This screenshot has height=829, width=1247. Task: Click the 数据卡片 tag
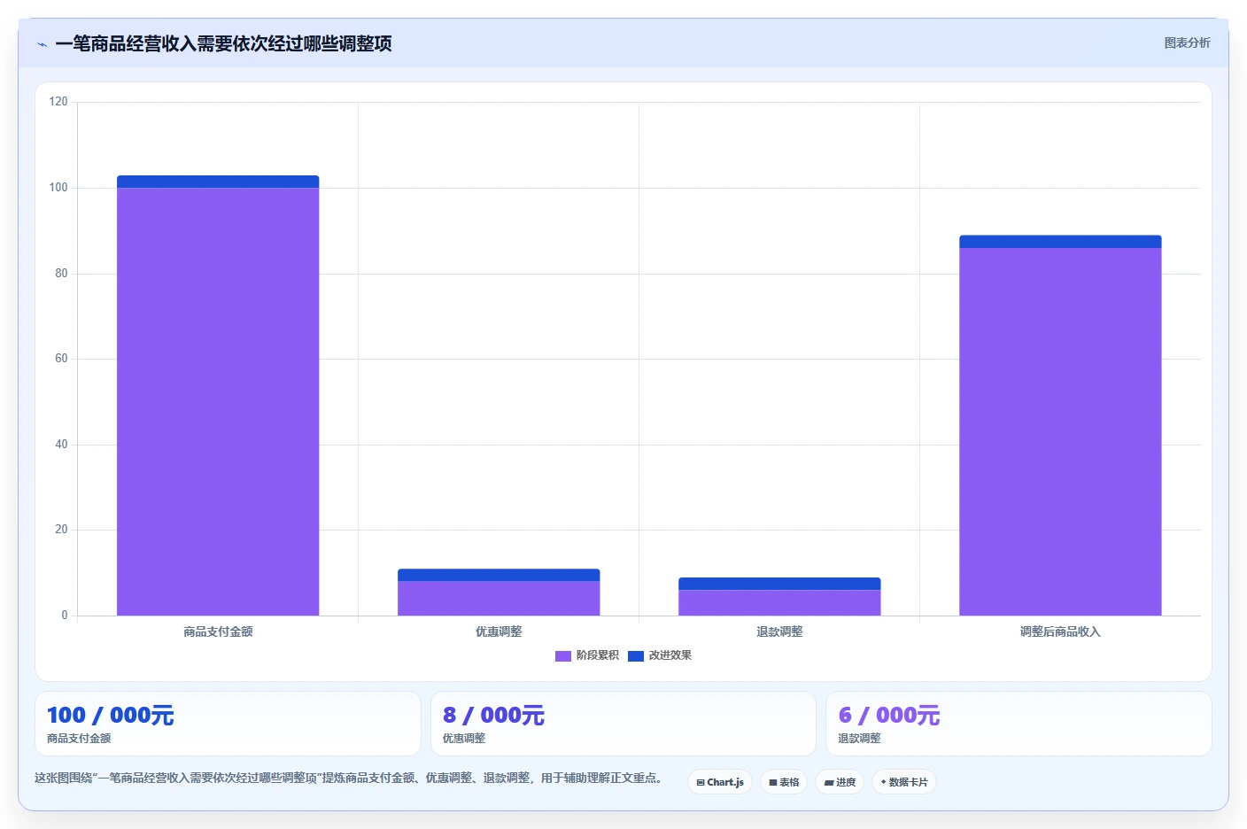click(x=904, y=782)
